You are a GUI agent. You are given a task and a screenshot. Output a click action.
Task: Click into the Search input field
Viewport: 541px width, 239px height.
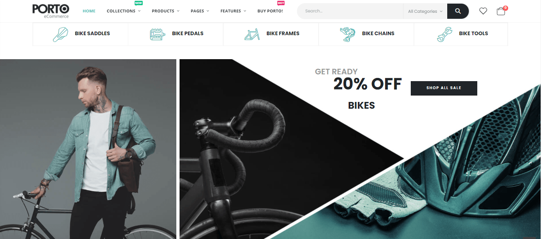(350, 11)
